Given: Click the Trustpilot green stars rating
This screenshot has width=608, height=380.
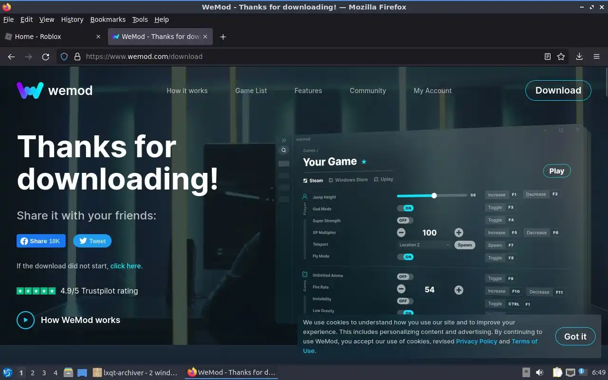Looking at the screenshot, I should click(36, 291).
